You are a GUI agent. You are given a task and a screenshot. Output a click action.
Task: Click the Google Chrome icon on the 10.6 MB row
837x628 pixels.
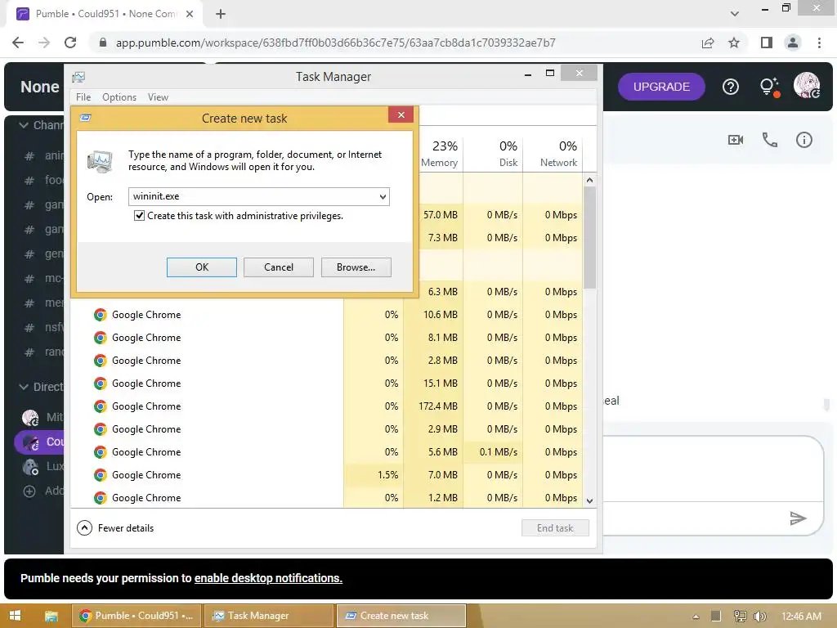[100, 315]
